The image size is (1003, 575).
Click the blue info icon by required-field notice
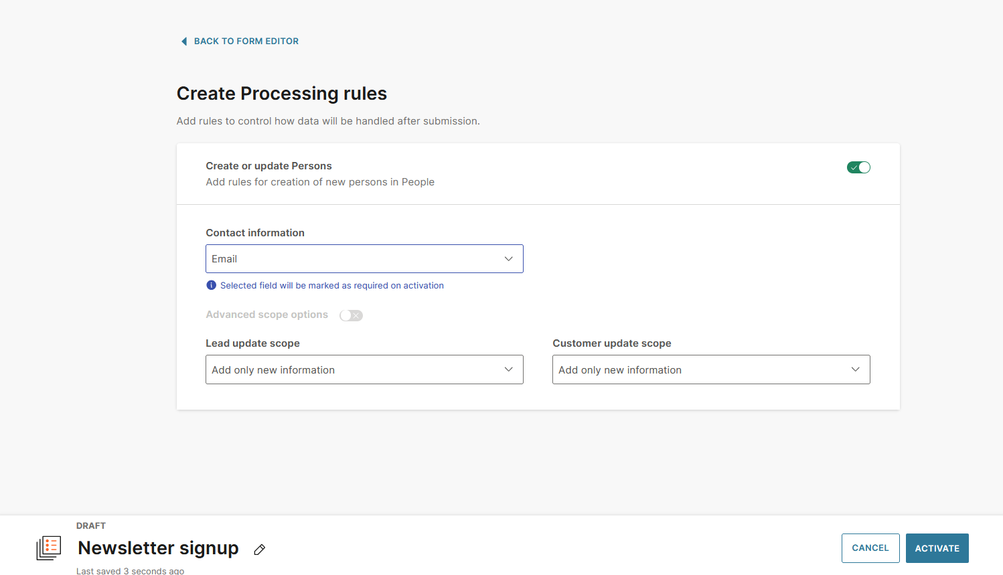(212, 285)
